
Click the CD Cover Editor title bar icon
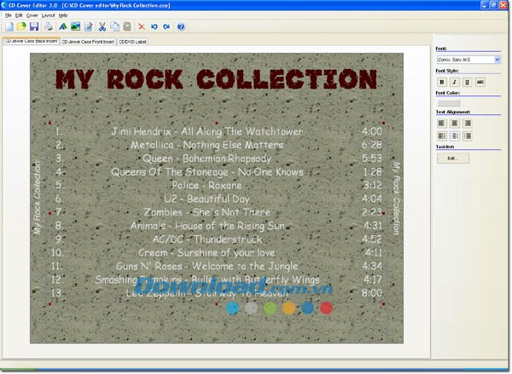(4, 5)
